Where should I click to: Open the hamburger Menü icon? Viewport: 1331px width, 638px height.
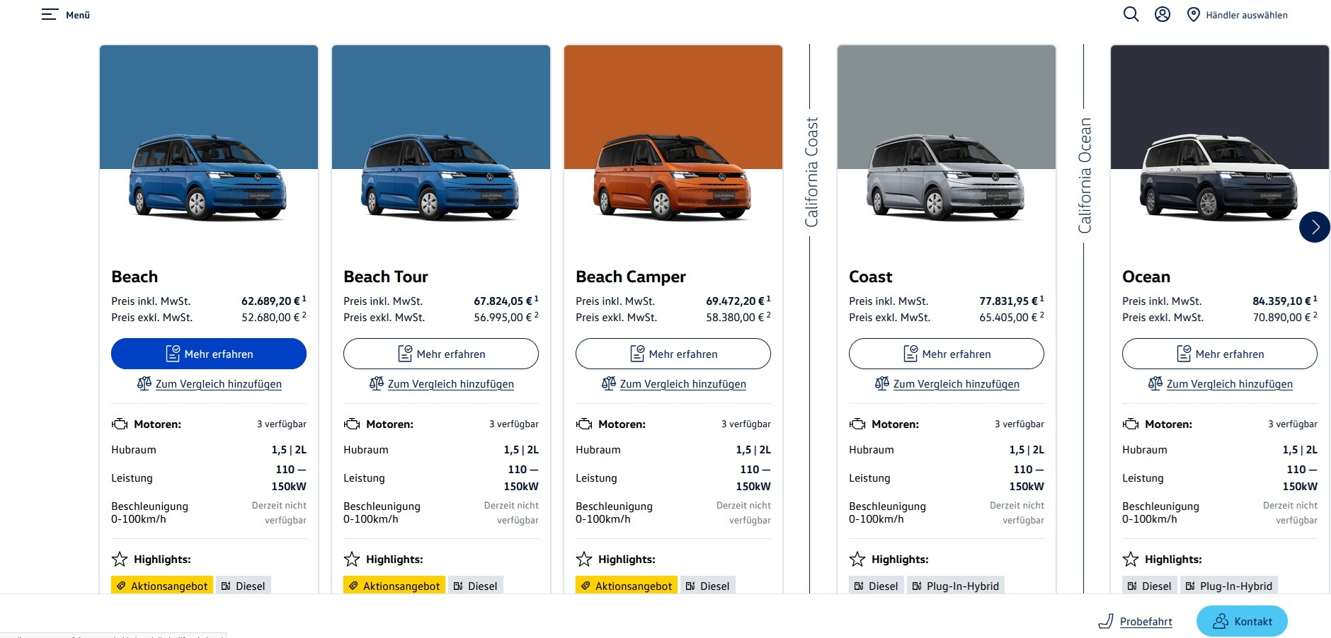[49, 15]
